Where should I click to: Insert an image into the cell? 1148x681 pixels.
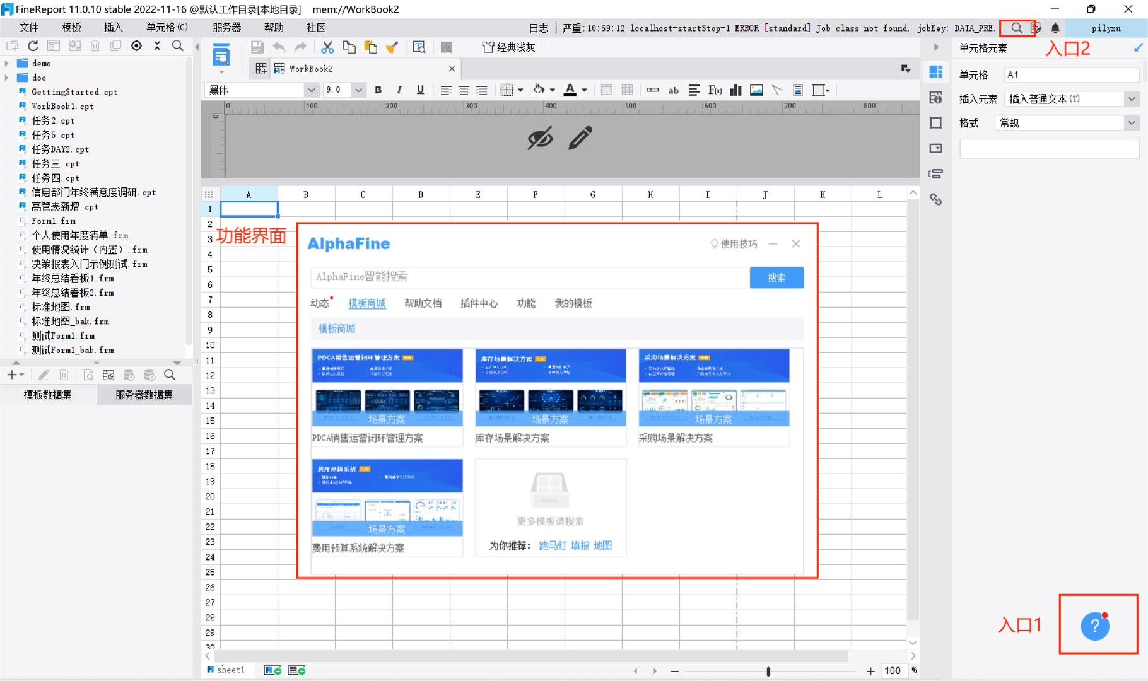tap(756, 90)
